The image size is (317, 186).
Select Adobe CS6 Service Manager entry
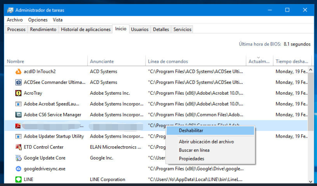[53, 115]
